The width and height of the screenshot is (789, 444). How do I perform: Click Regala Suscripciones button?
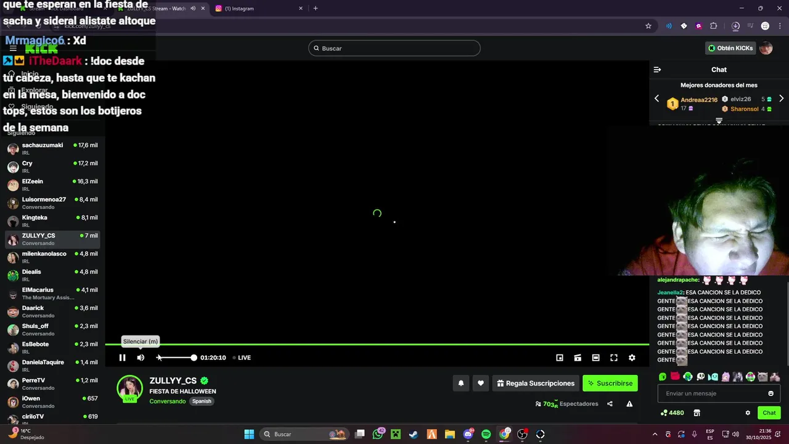click(536, 383)
